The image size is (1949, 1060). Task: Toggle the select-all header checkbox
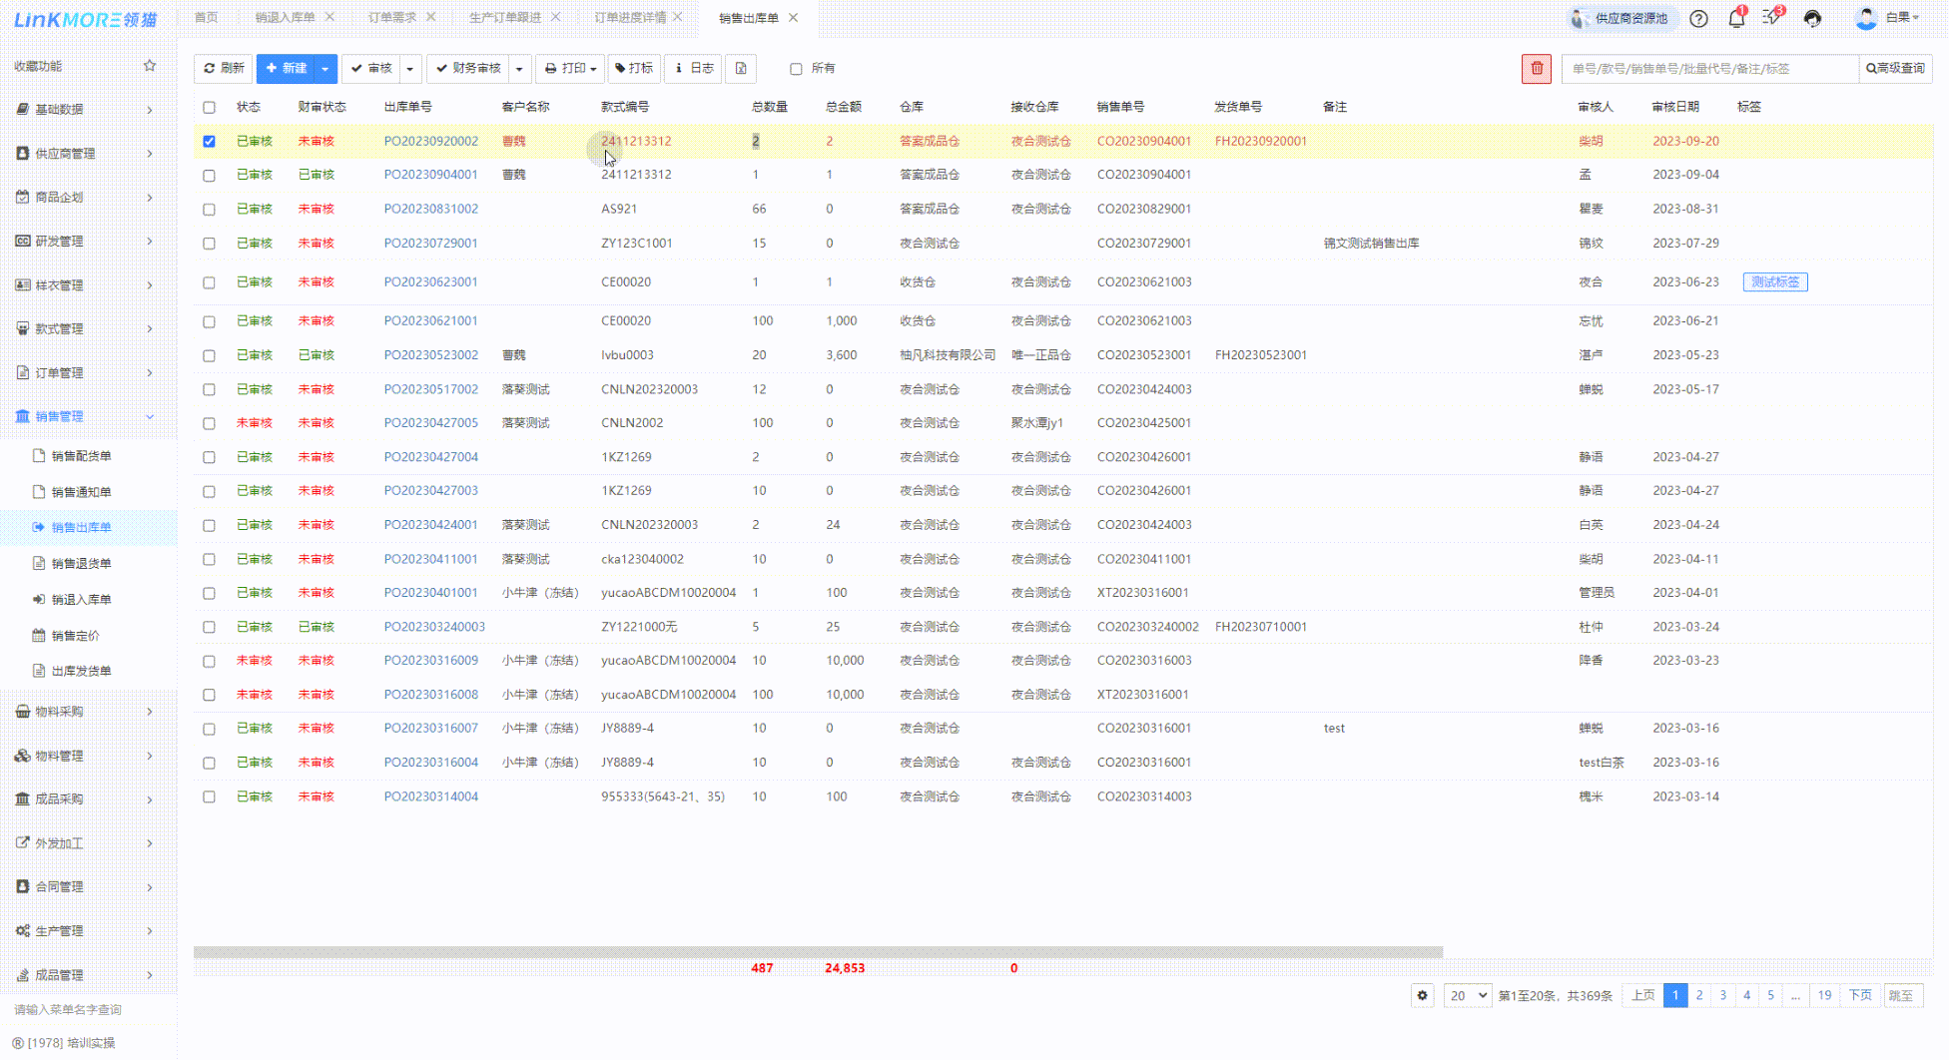[209, 107]
